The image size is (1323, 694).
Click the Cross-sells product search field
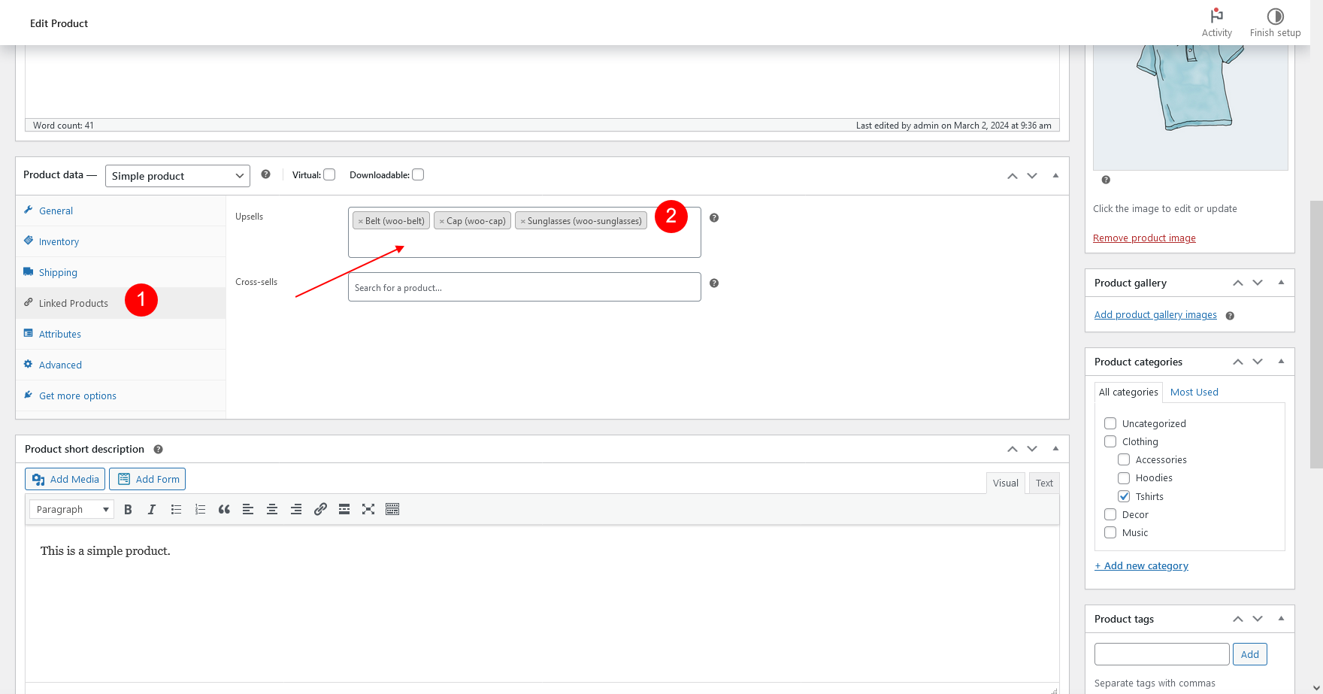click(x=524, y=287)
